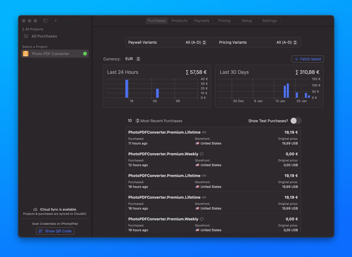Click the Show QR Code button
The height and width of the screenshot is (257, 352).
click(55, 231)
